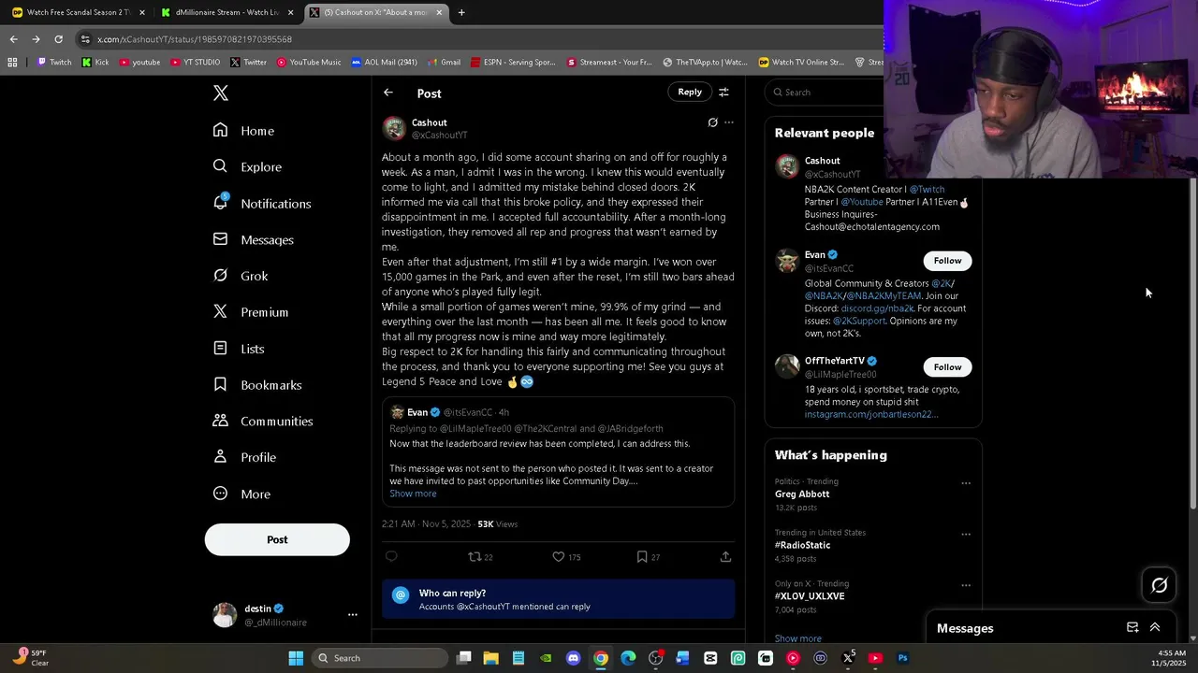Image resolution: width=1198 pixels, height=673 pixels.
Task: Open the floating Grok button
Action: coord(1159,585)
